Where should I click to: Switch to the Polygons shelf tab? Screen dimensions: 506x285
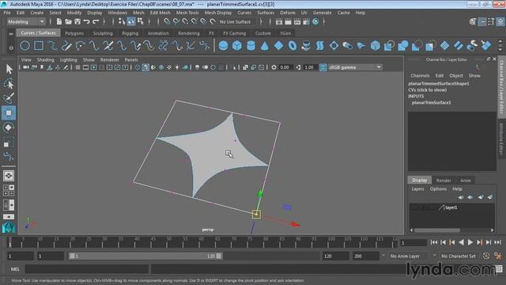74,33
